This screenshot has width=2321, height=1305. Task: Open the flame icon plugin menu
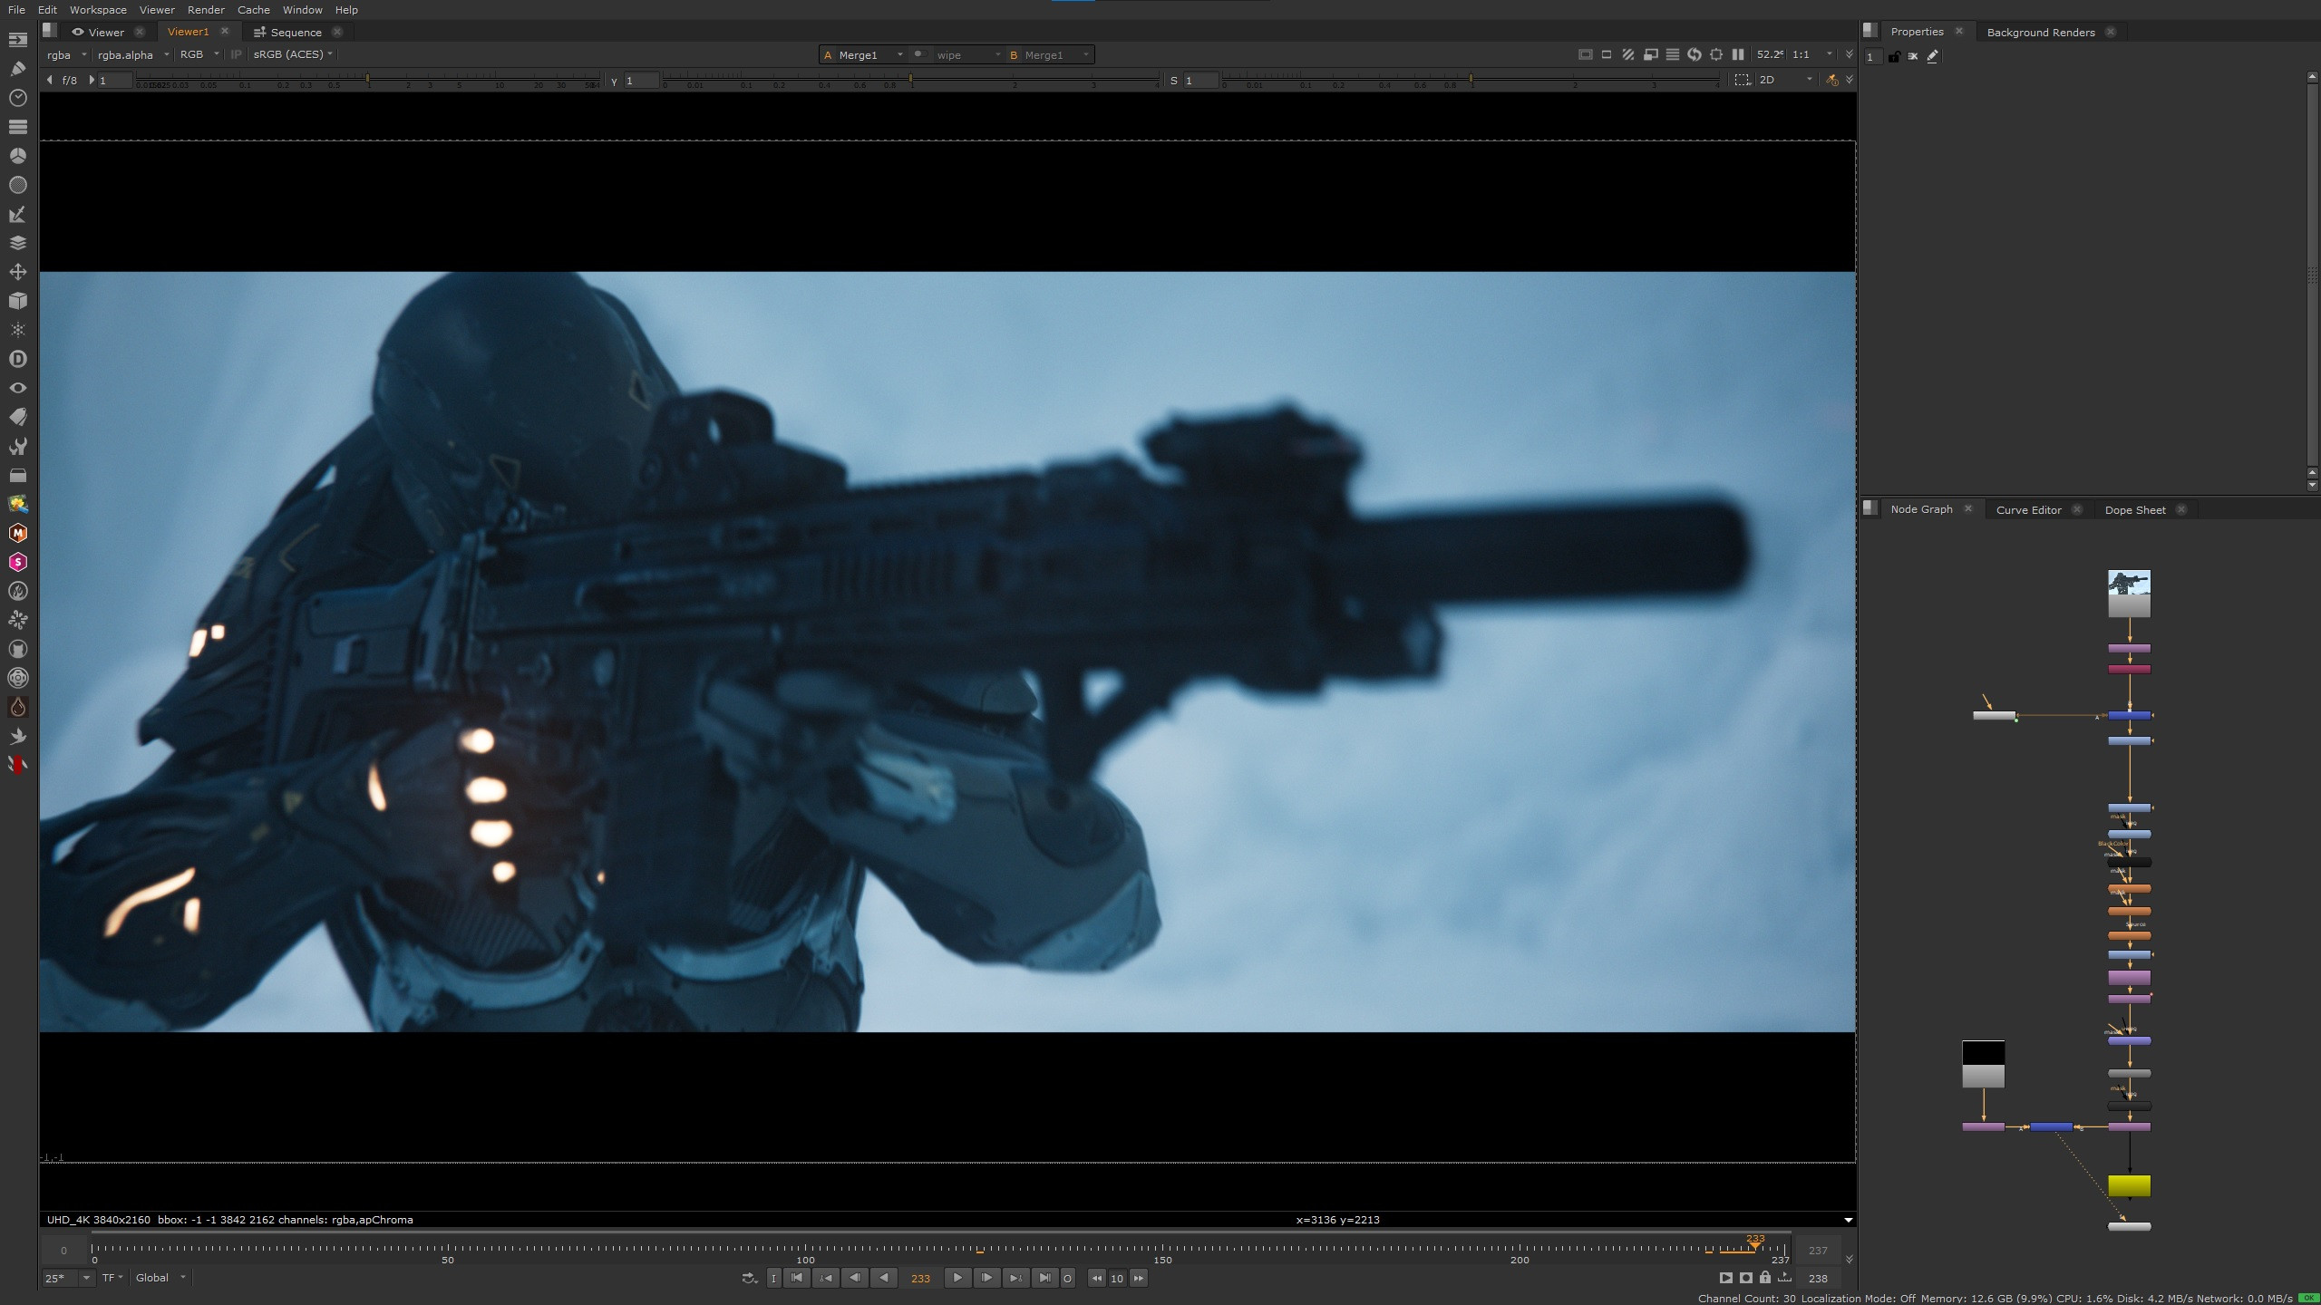17,591
